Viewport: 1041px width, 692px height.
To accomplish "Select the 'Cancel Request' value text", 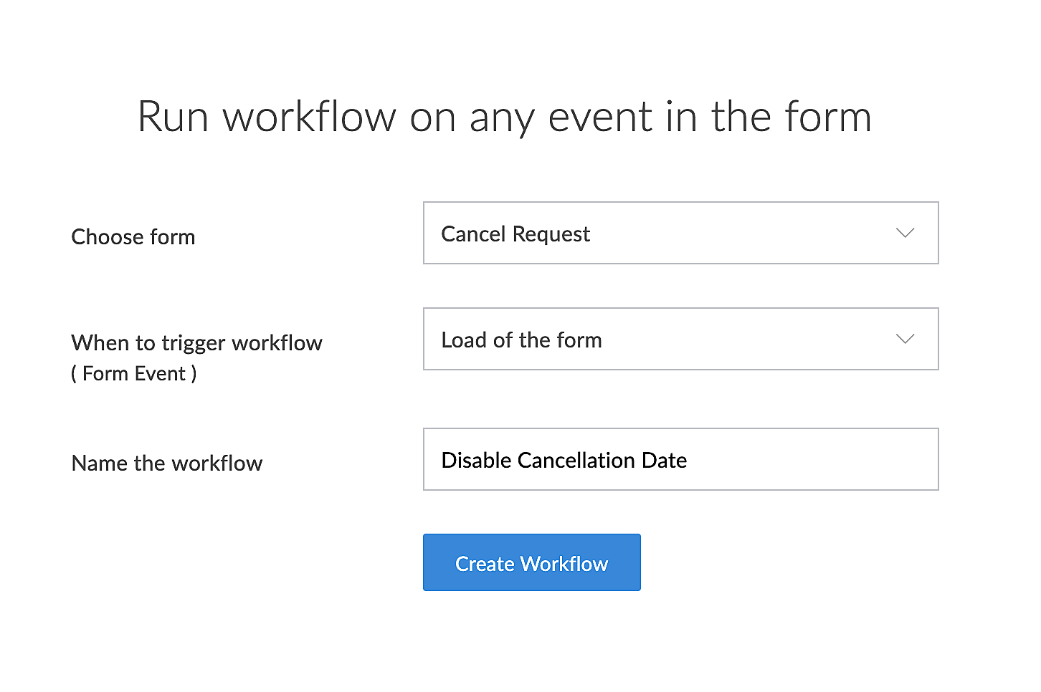I will pos(515,234).
